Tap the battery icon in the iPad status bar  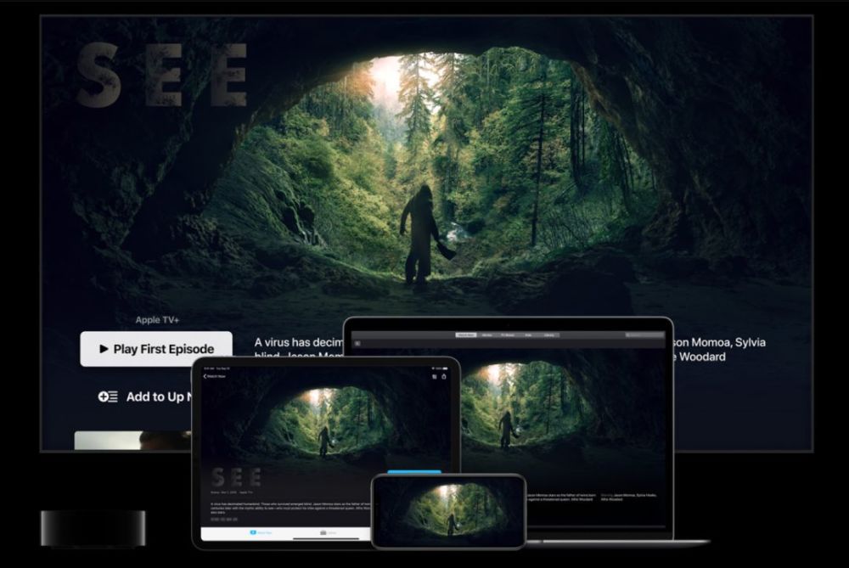(x=445, y=368)
